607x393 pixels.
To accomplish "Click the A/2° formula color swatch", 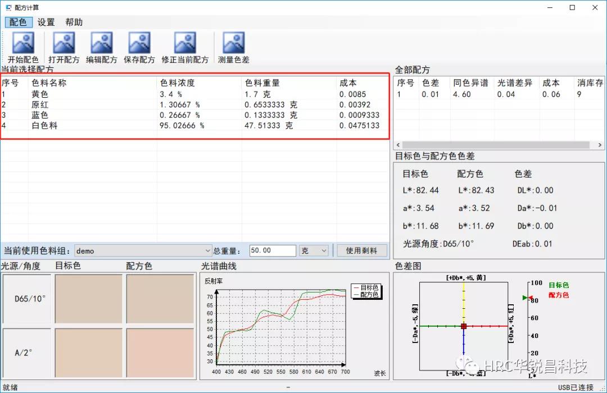I will [x=160, y=353].
